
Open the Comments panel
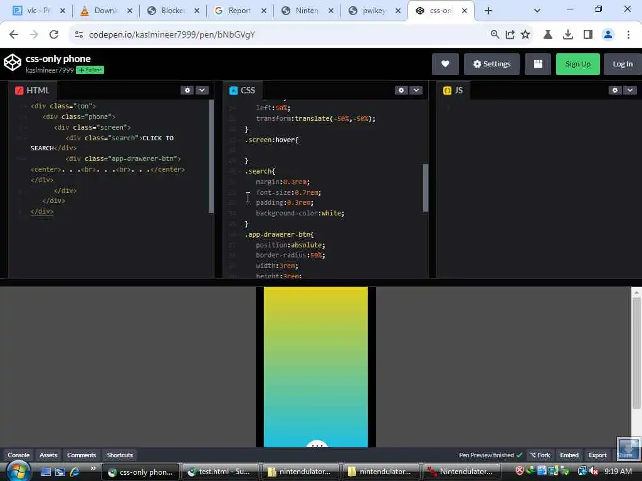pos(82,455)
